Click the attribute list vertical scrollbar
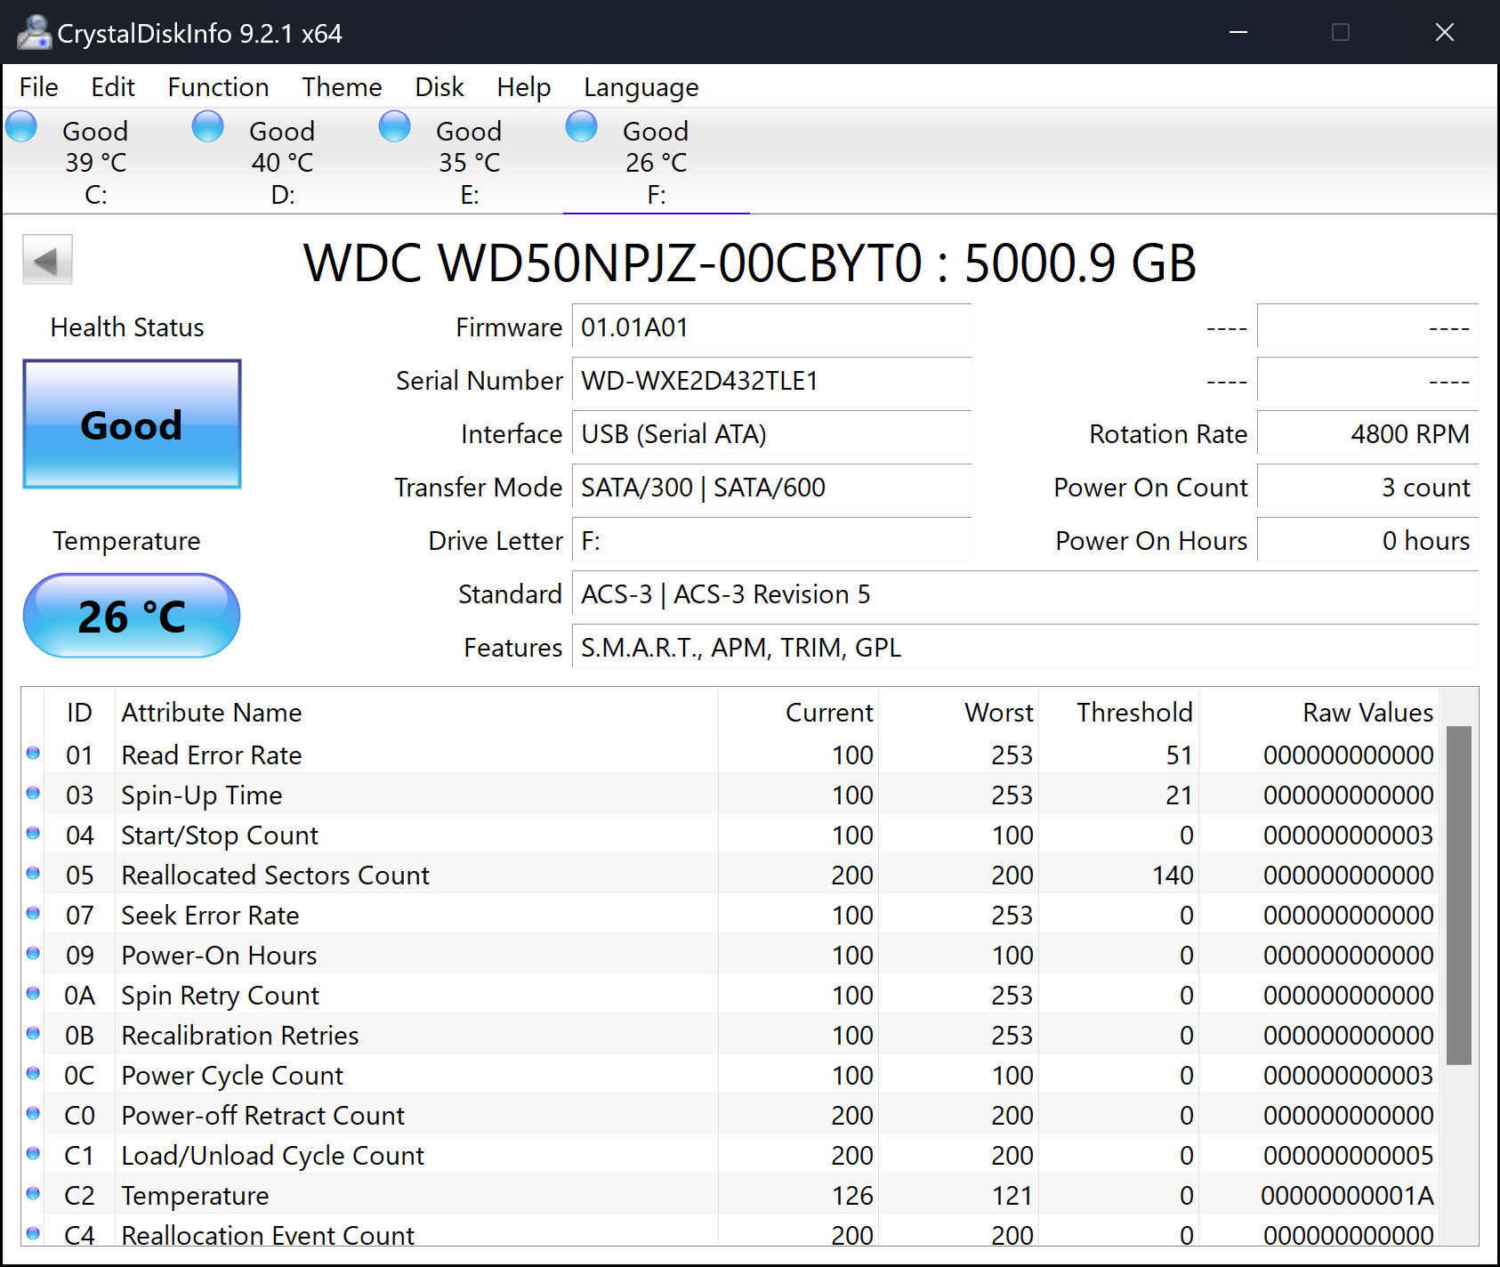Screen dimensions: 1500x1267 1458,894
